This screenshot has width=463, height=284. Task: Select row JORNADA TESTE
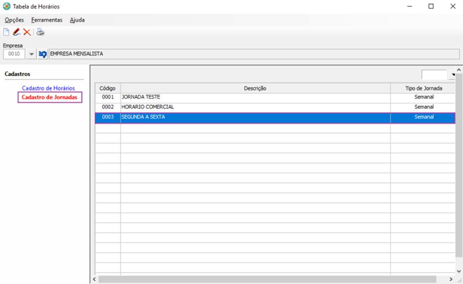[x=275, y=97]
